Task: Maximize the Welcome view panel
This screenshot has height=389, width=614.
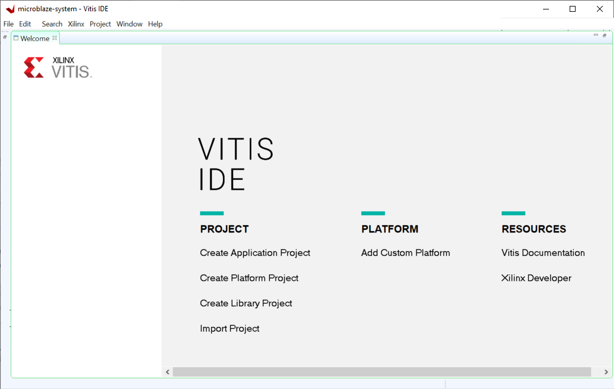Action: (605, 35)
